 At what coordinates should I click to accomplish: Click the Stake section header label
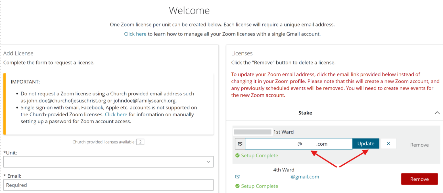pos(305,113)
